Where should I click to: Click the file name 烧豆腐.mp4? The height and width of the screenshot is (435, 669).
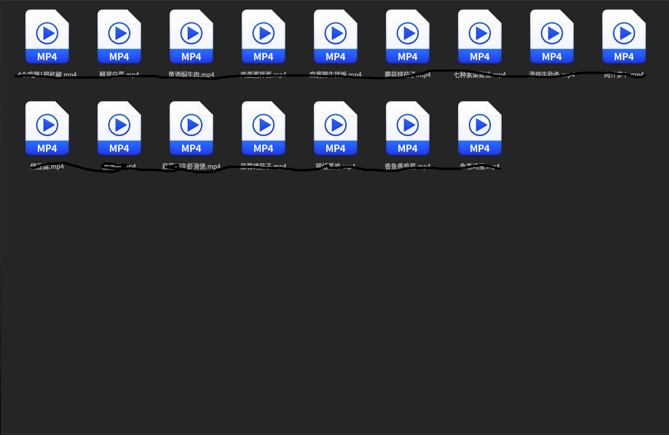pos(47,167)
